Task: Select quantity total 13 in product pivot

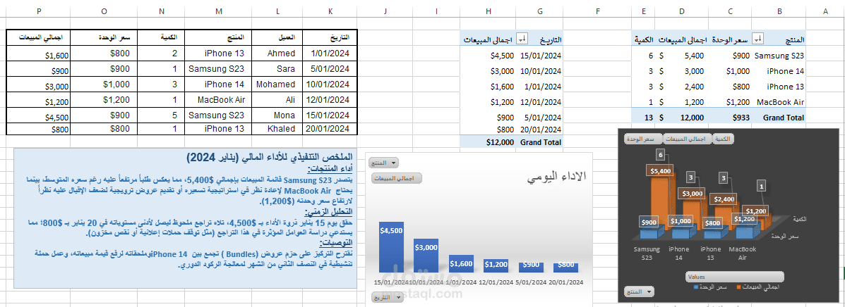Action: click(643, 117)
